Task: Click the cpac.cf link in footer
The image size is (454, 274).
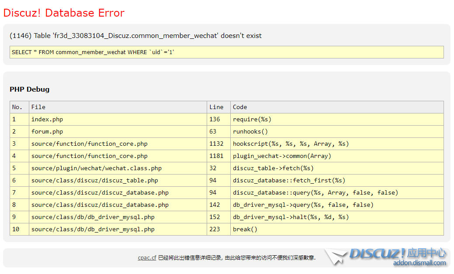Action: coord(147,258)
